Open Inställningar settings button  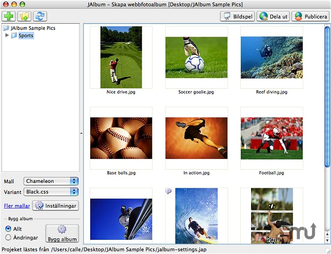coord(55,205)
